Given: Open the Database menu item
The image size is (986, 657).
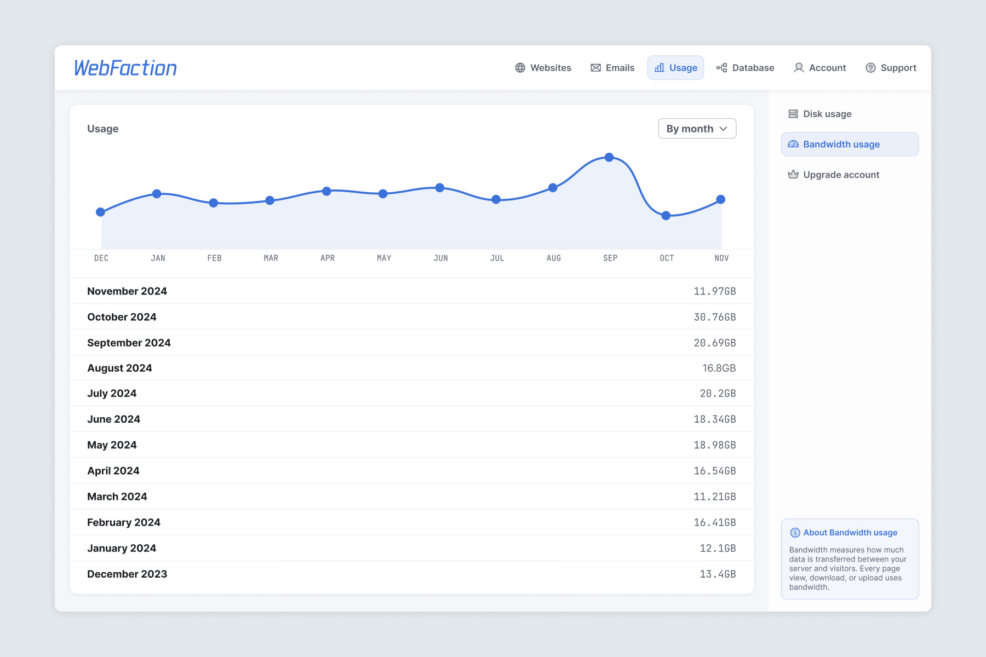Looking at the screenshot, I should pos(745,68).
